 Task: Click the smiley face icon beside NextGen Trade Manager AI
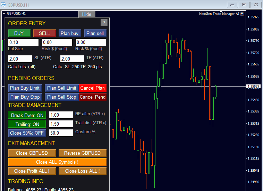[242, 14]
